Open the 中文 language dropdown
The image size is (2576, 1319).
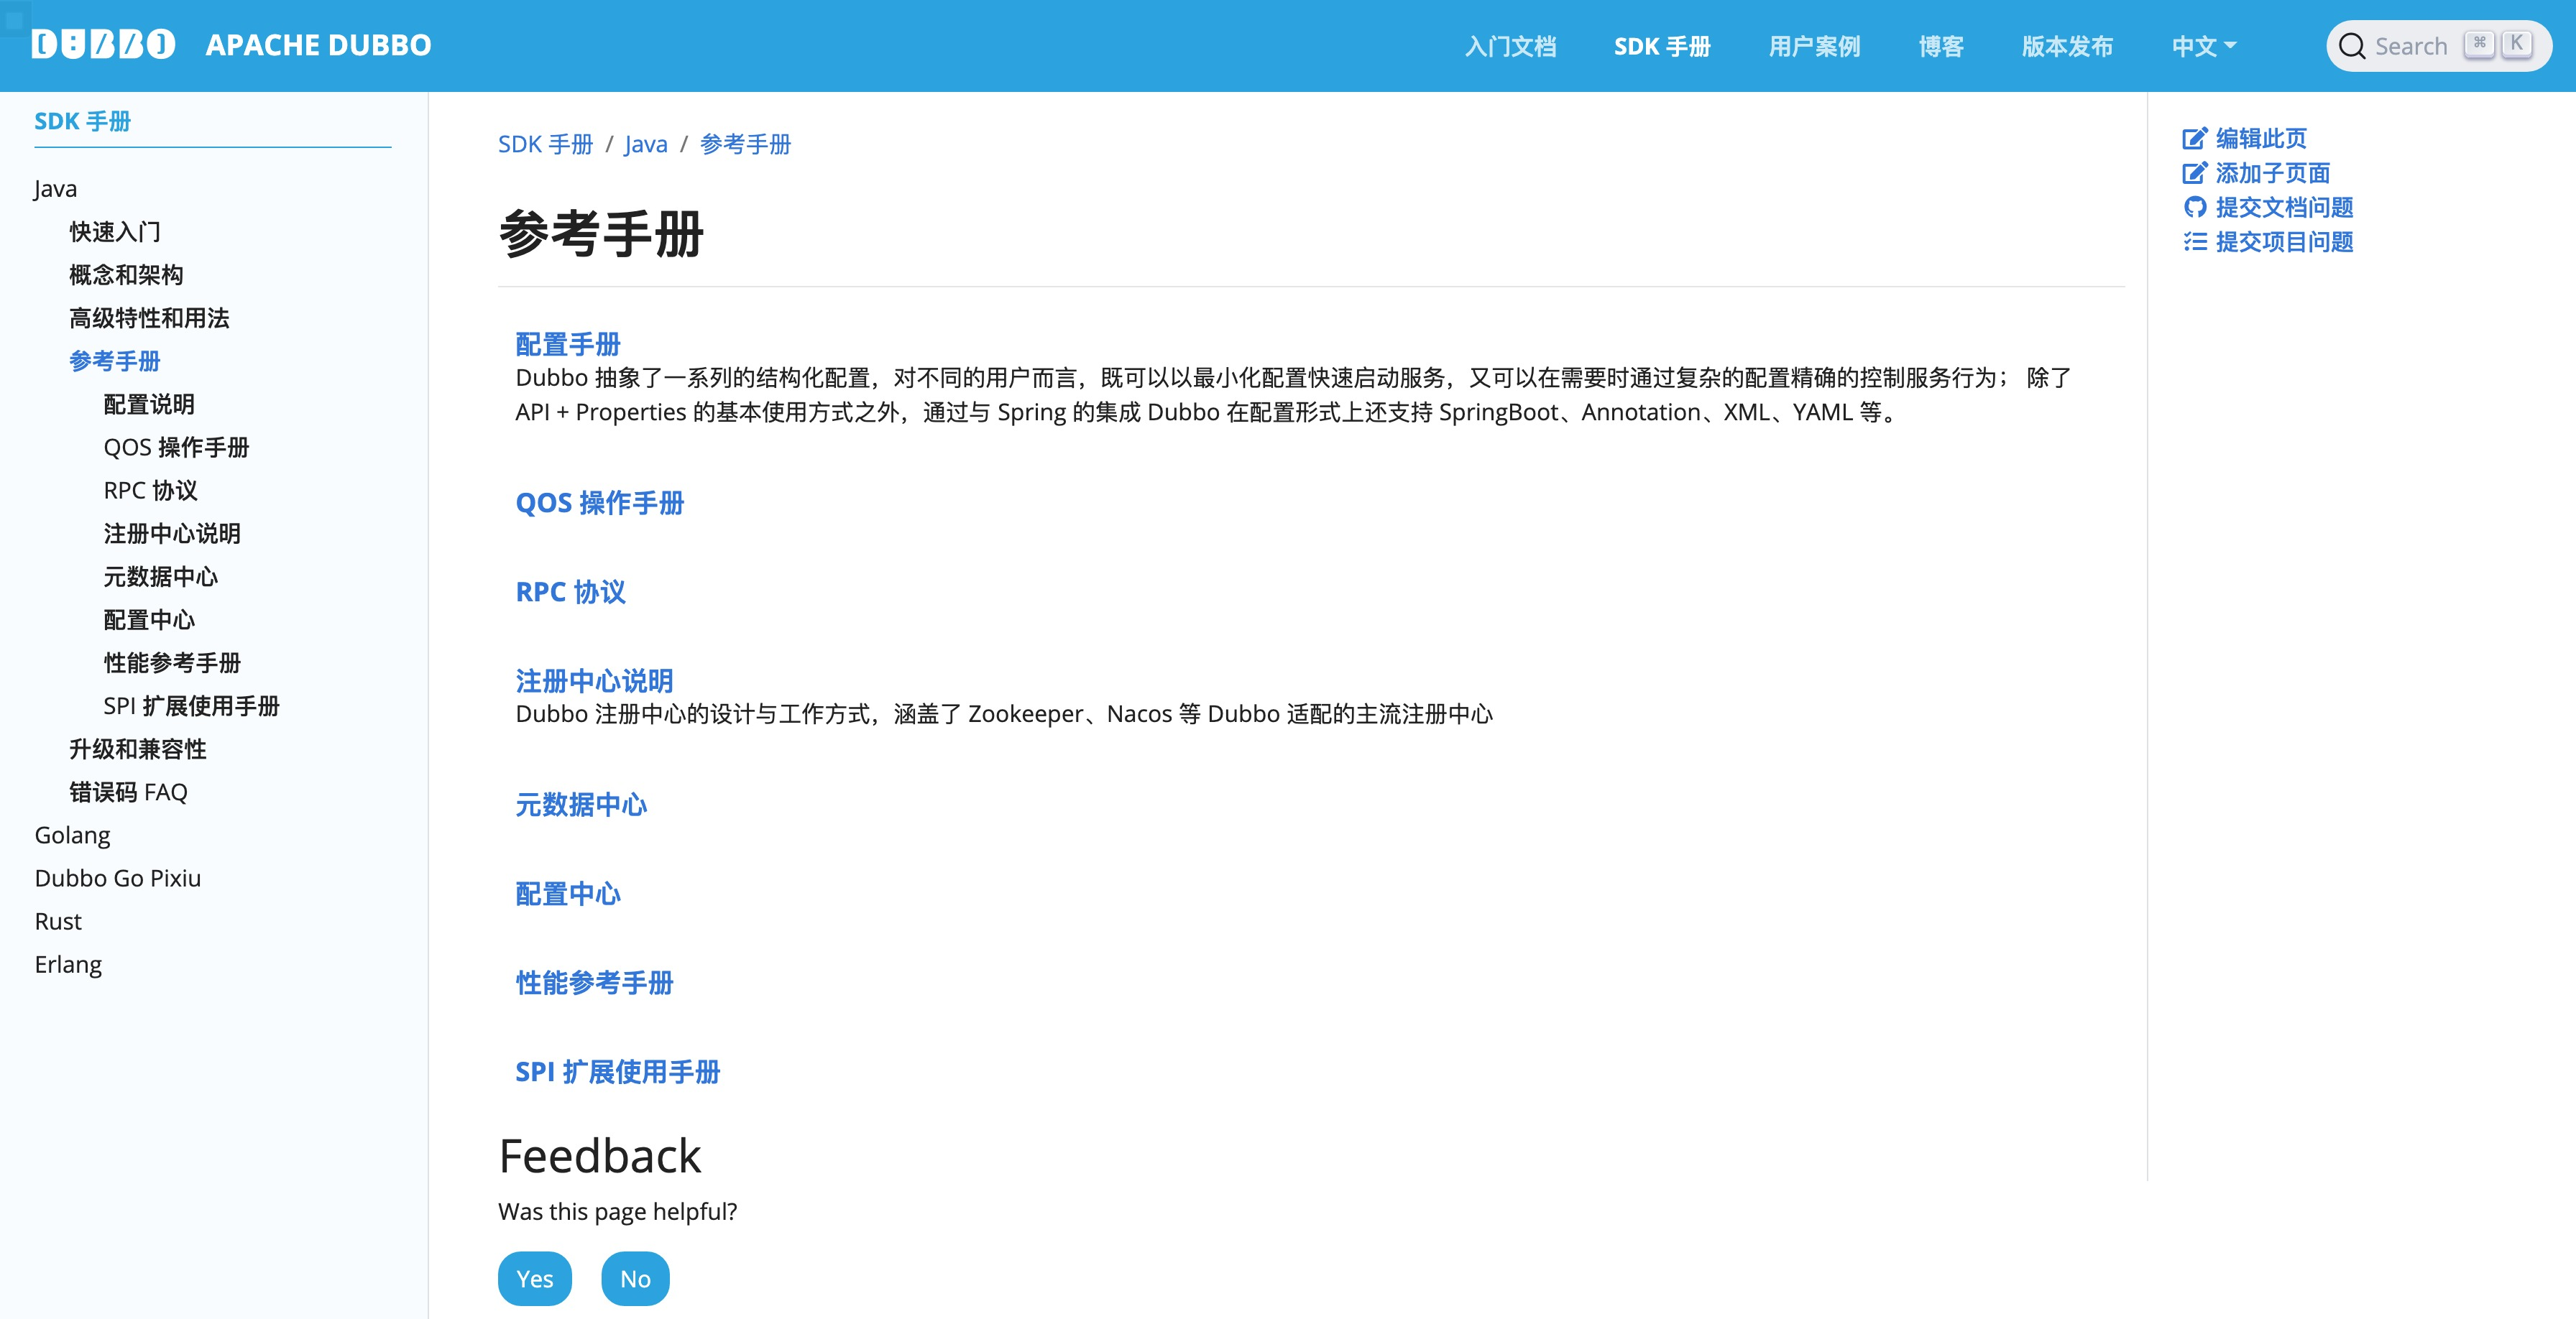point(2203,47)
